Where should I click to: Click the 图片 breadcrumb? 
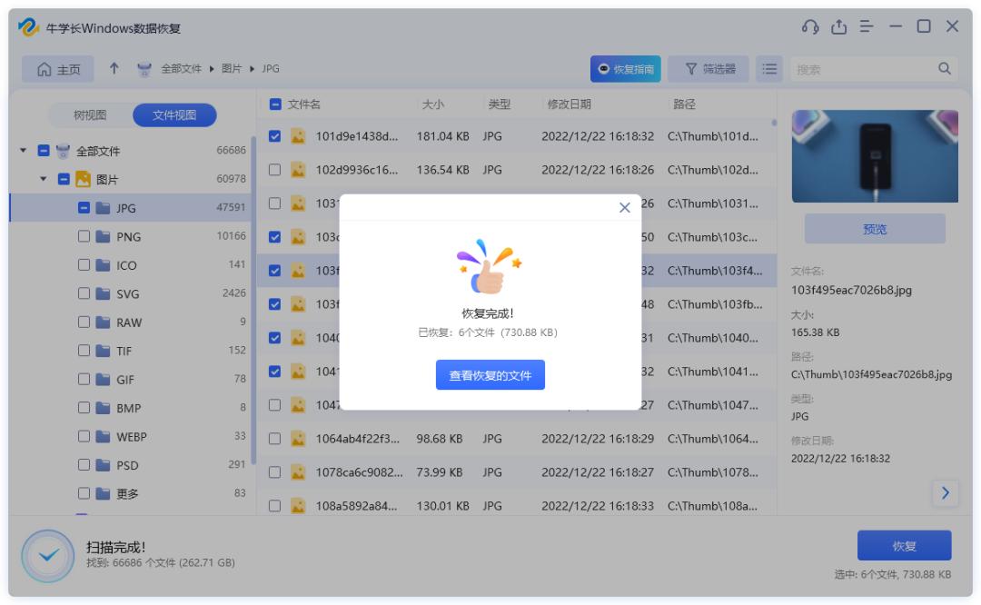(232, 69)
